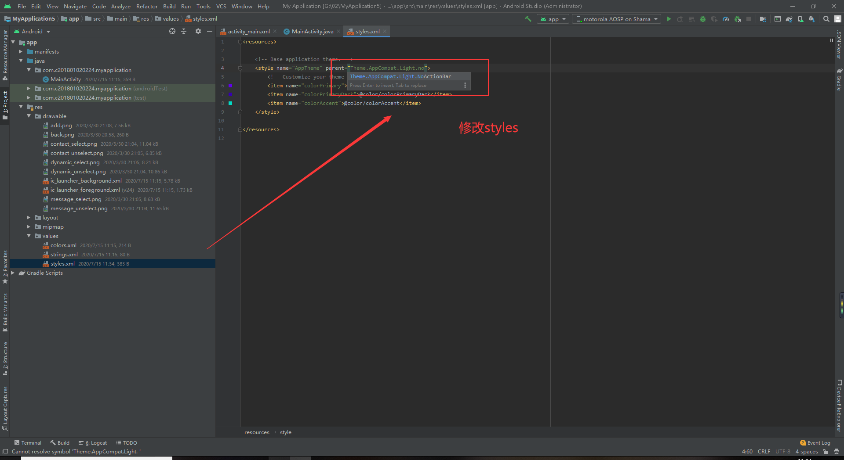Open the JSON Viewer side tab

[x=839, y=44]
